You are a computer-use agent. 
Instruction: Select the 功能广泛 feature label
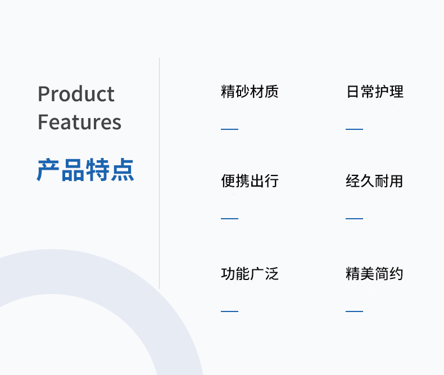(x=250, y=274)
